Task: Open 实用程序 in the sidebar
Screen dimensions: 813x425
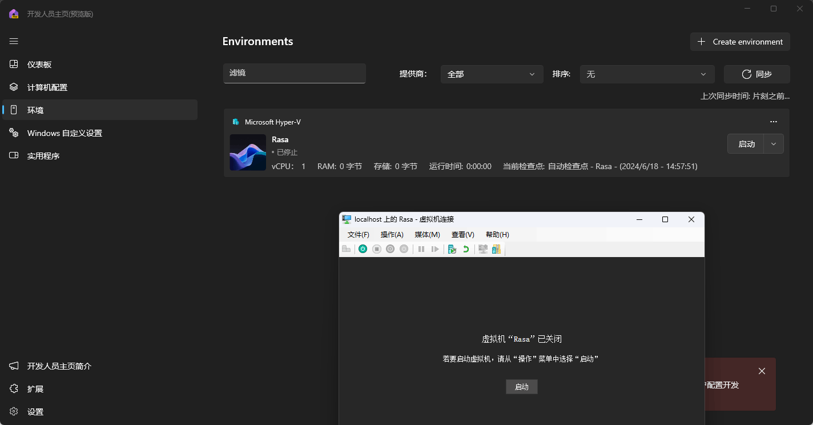Action: 100,156
